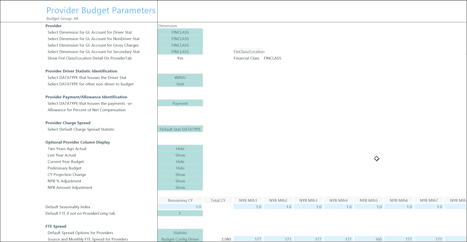Viewport: 467px width, 242px height.
Task: Select the WRVU driver stat datatype cell
Action: (180, 78)
